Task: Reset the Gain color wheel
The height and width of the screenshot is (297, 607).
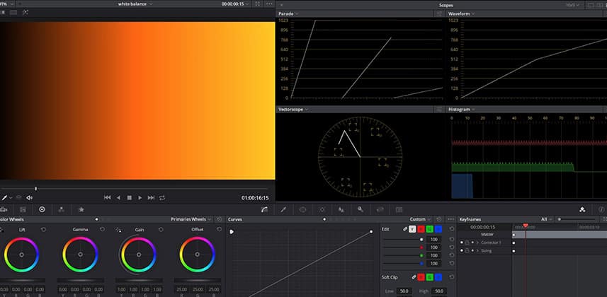Action: click(x=161, y=230)
